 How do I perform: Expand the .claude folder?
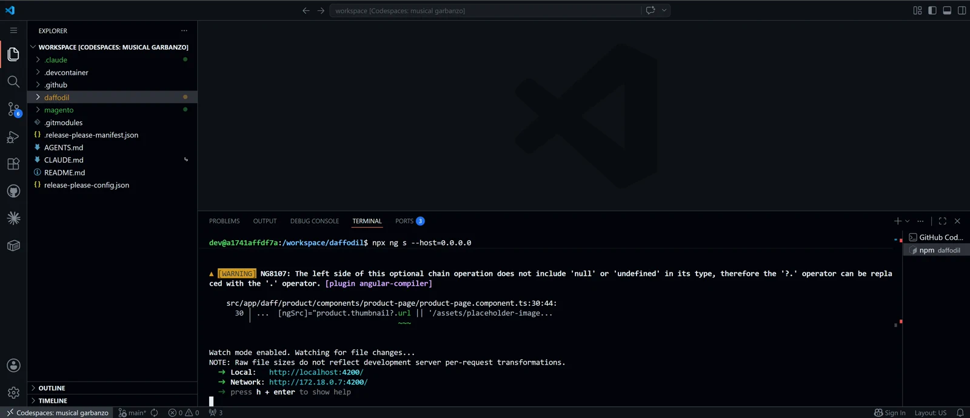click(112, 59)
